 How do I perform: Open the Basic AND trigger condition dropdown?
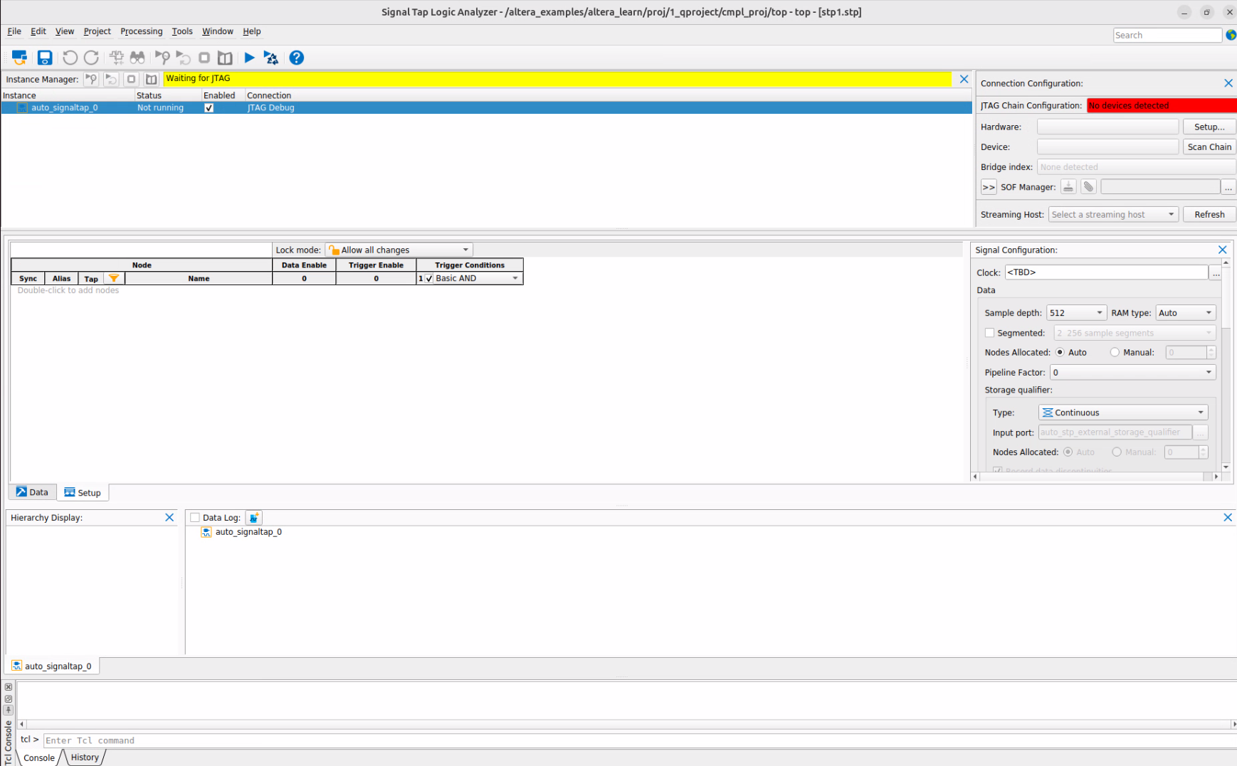[478, 278]
